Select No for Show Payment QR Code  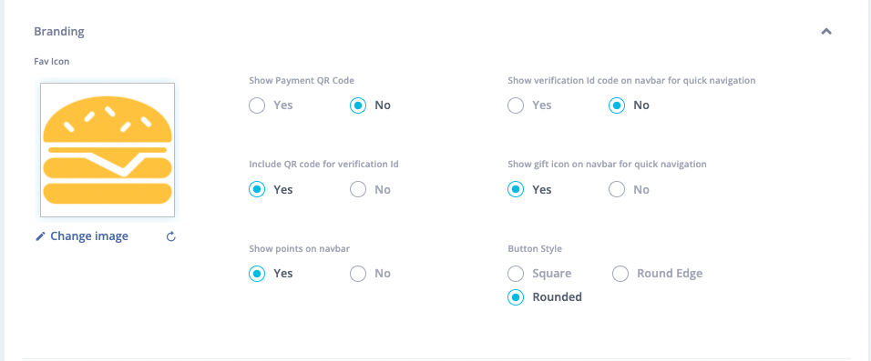(x=358, y=105)
